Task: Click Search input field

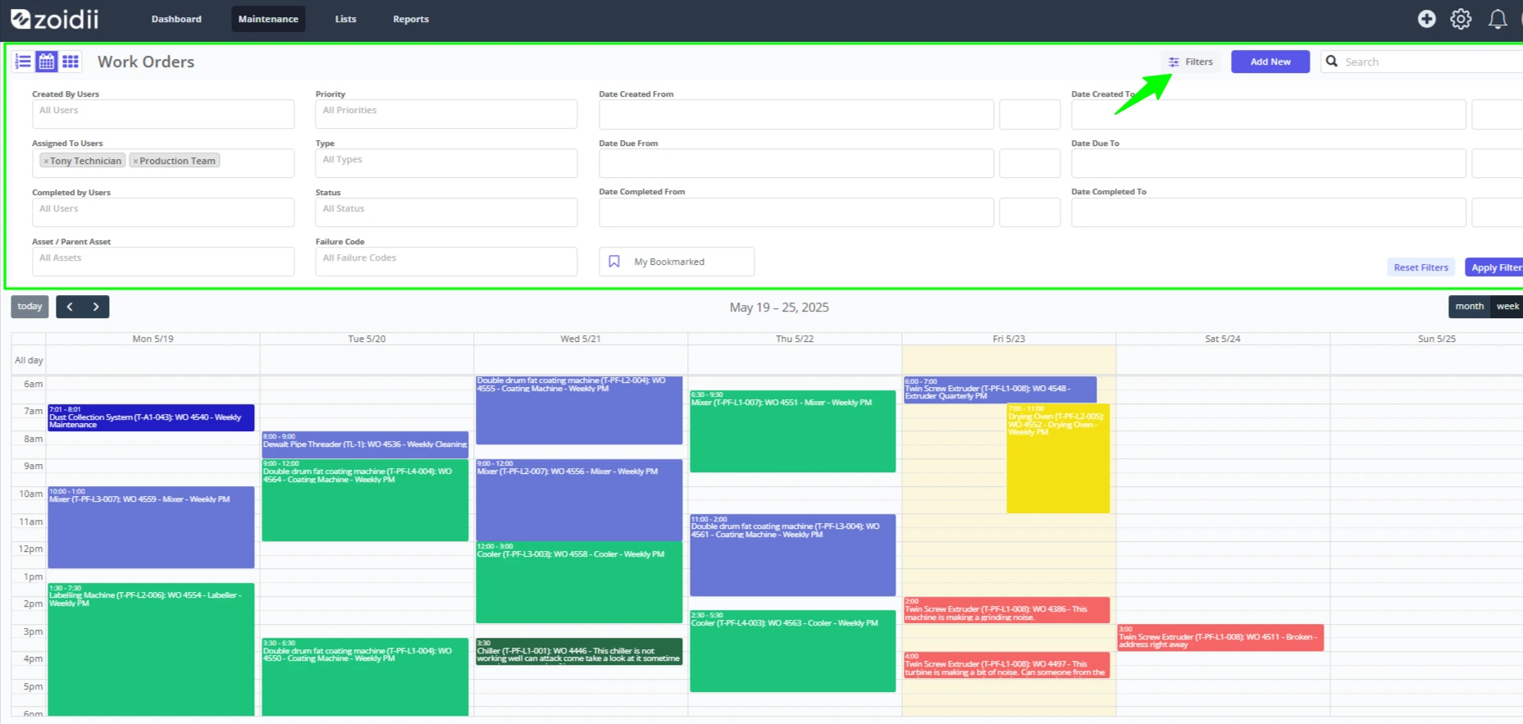Action: click(1431, 61)
